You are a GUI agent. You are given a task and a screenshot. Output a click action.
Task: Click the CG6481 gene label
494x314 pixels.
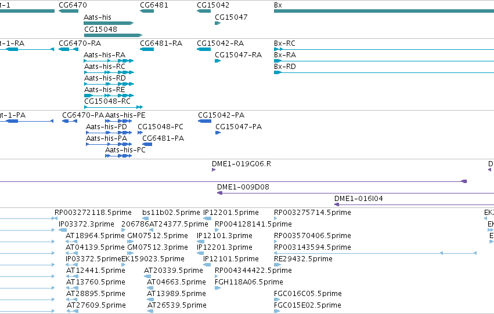pos(154,5)
